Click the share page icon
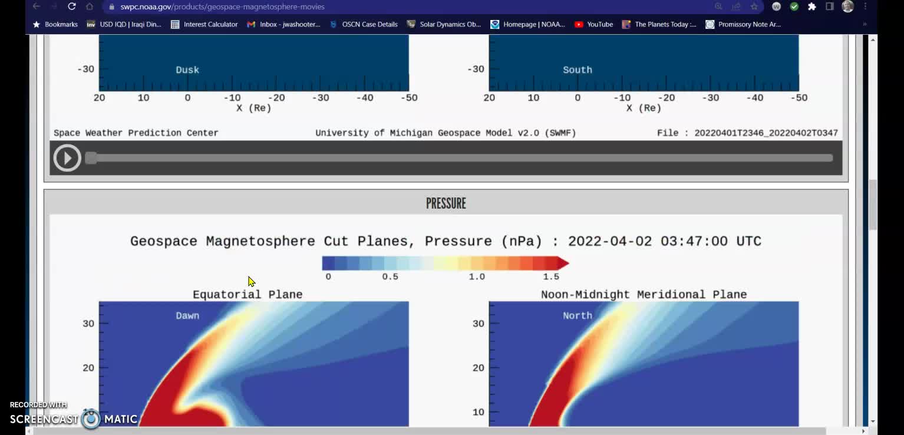 [736, 6]
